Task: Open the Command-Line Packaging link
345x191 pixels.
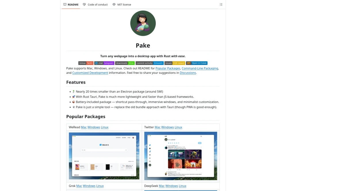Action: 200,68
